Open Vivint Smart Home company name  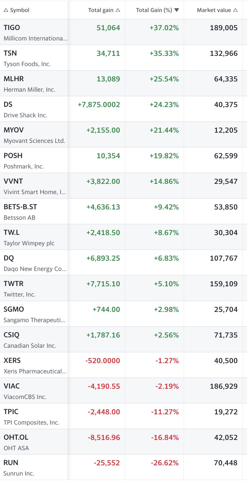click(x=35, y=192)
